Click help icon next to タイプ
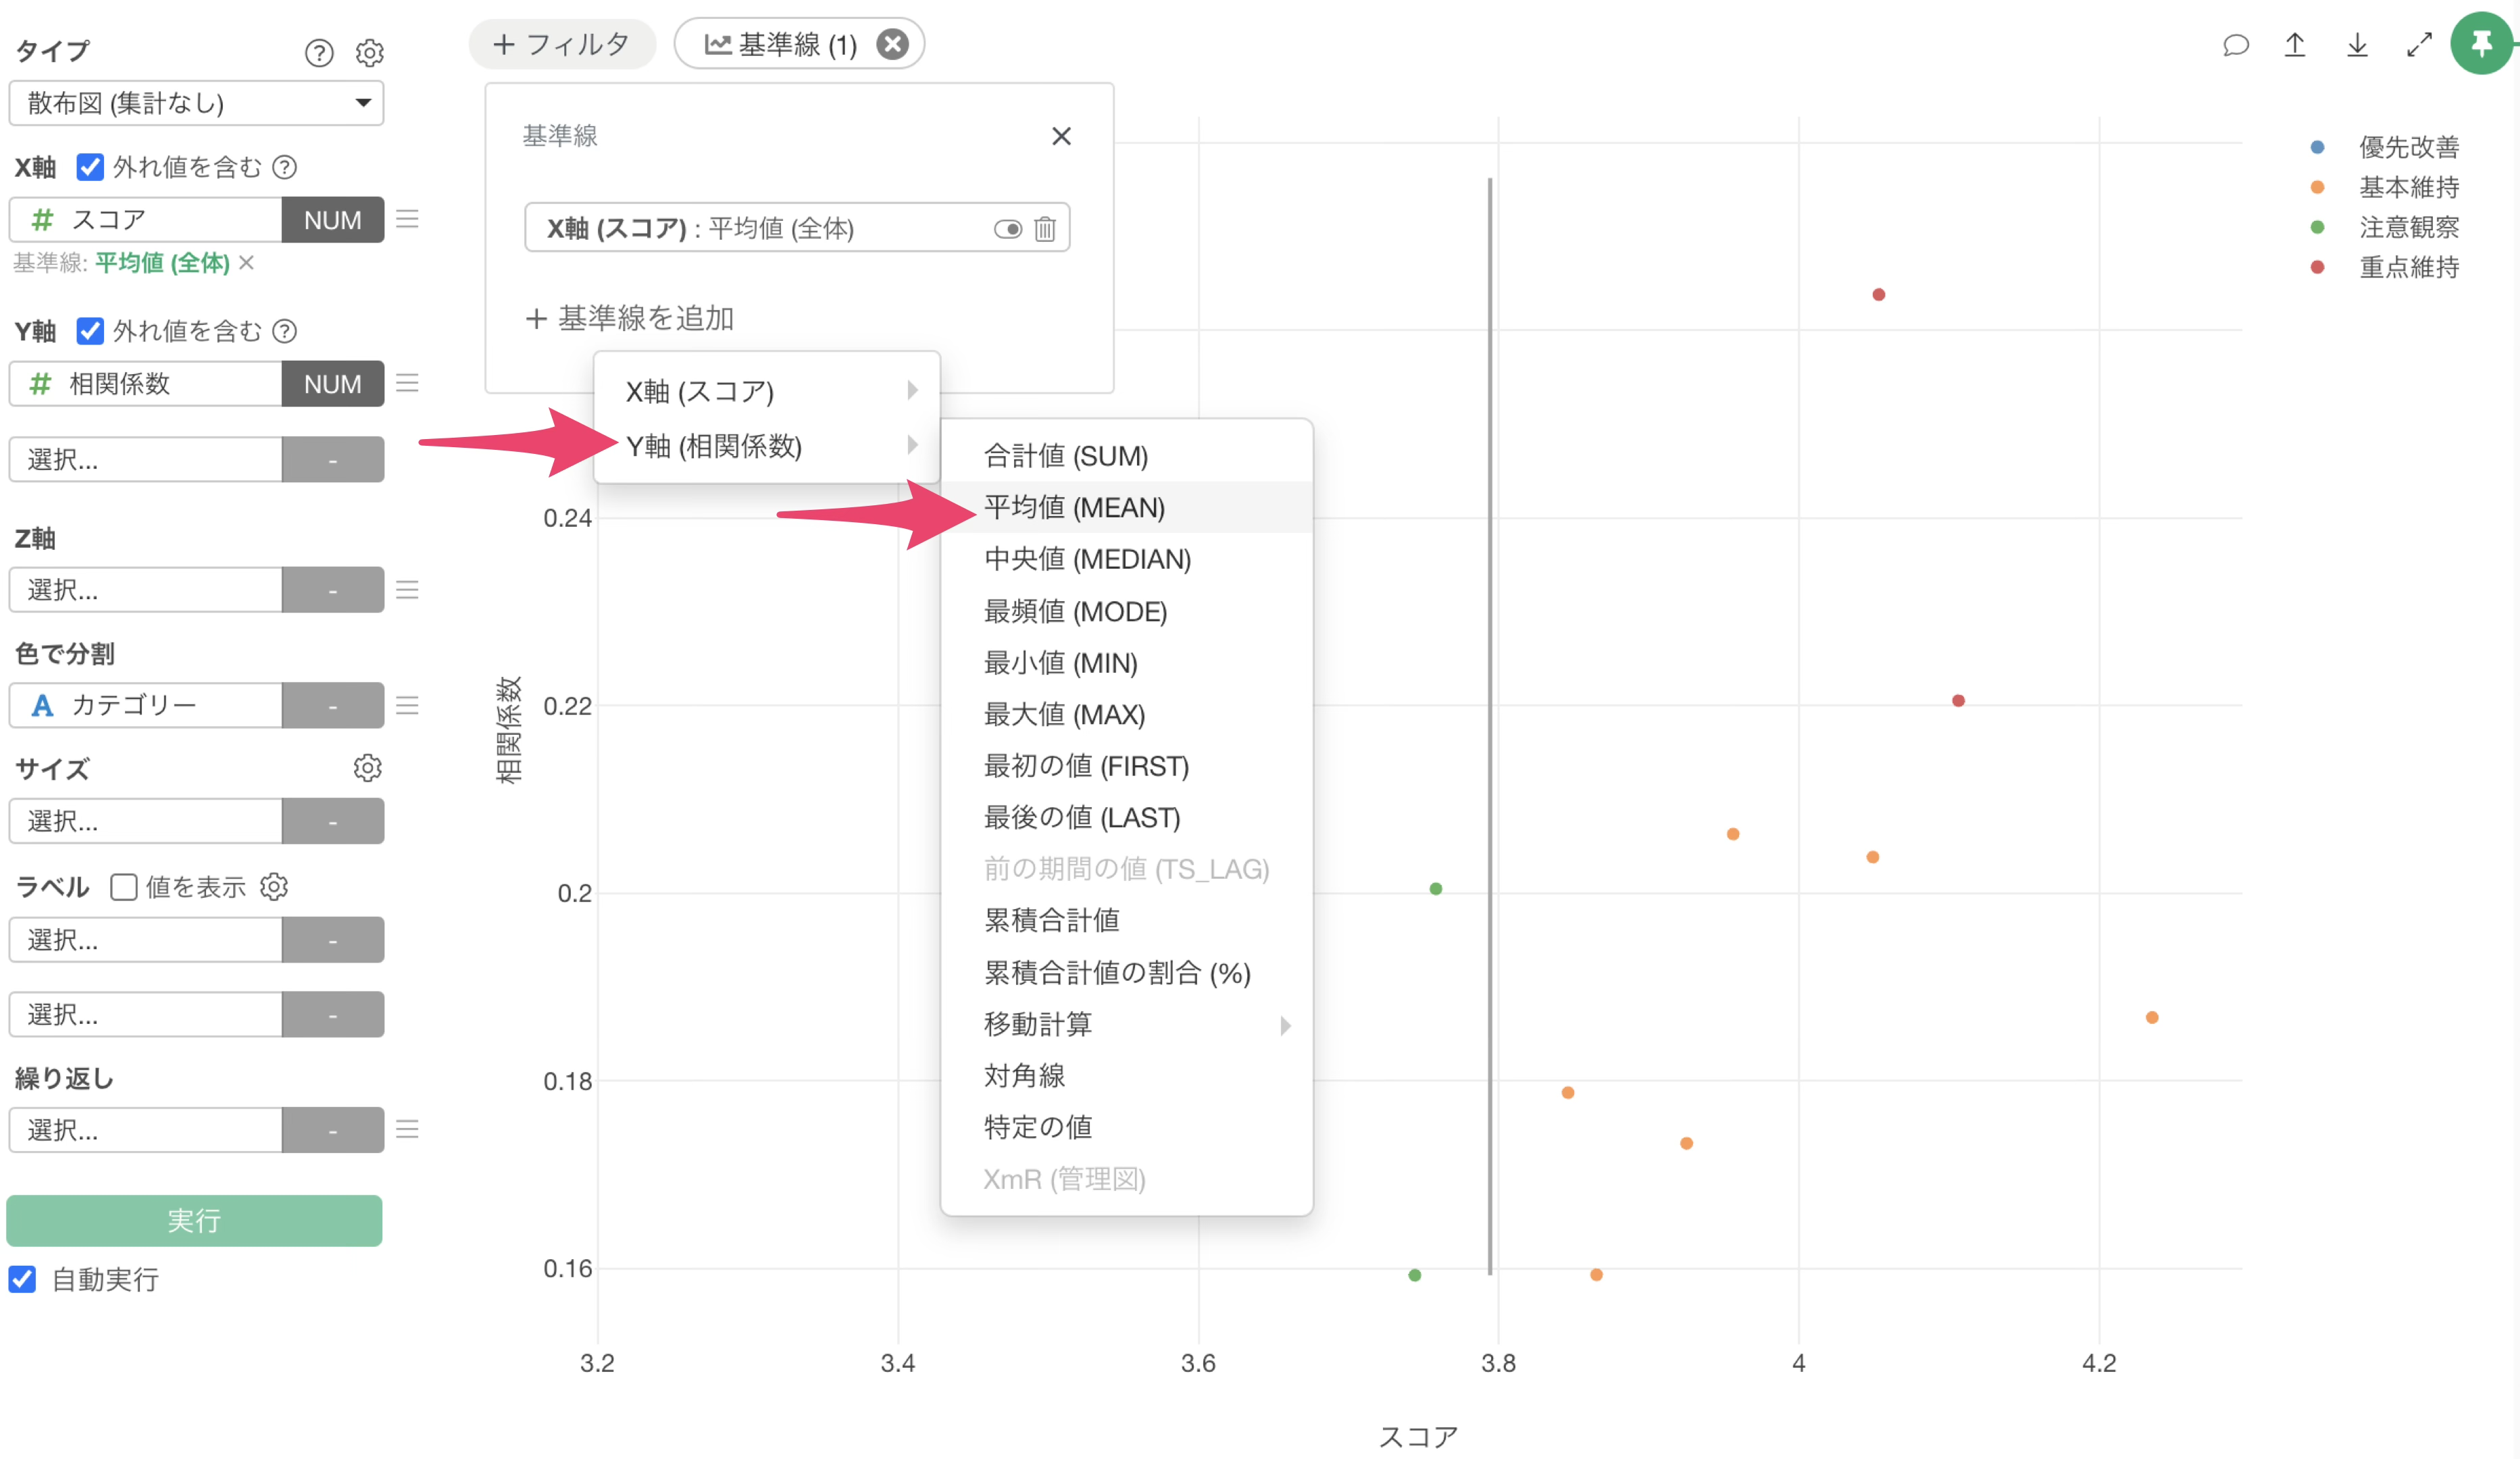 319,52
